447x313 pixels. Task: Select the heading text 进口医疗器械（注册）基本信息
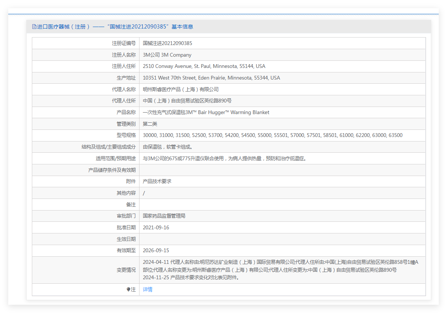coord(115,27)
